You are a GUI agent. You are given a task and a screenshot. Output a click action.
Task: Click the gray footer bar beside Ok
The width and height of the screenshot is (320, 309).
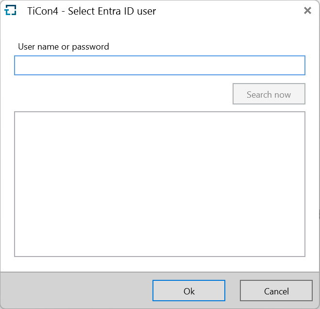78,291
